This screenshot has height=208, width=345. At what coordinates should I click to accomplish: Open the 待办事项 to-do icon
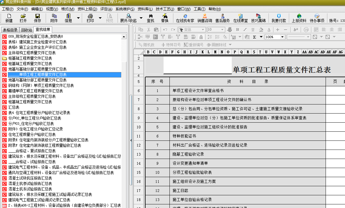317,18
